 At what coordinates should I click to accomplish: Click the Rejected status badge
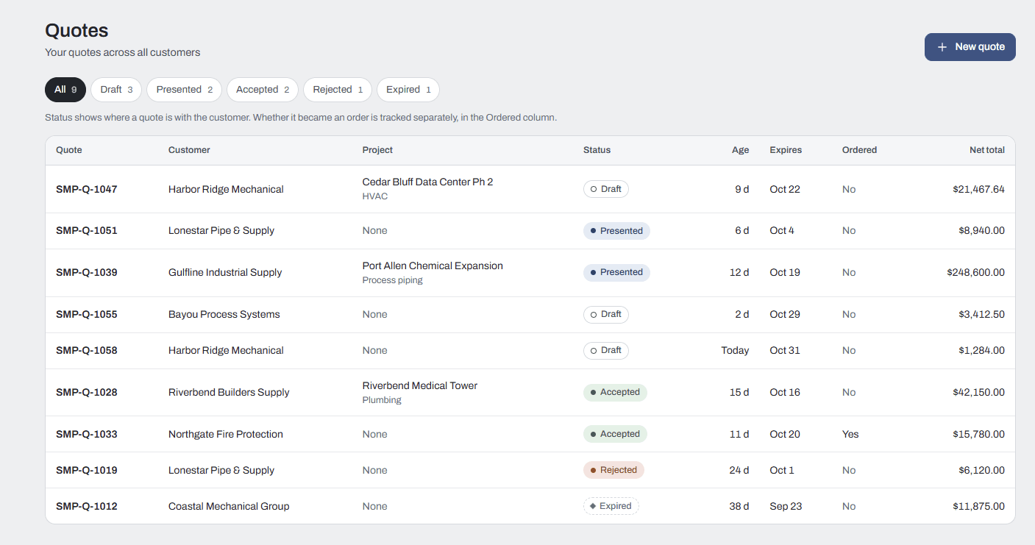coord(613,470)
